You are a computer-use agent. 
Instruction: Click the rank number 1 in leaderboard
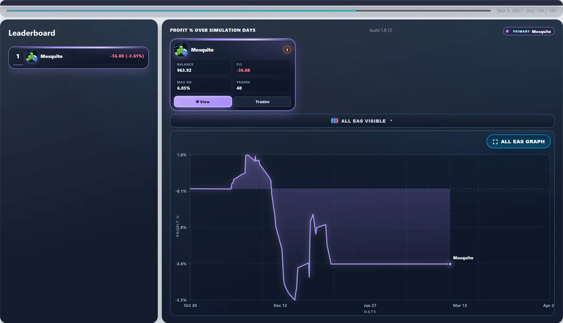(17, 56)
